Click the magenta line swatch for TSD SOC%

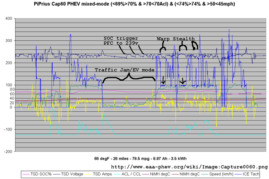tap(26, 174)
